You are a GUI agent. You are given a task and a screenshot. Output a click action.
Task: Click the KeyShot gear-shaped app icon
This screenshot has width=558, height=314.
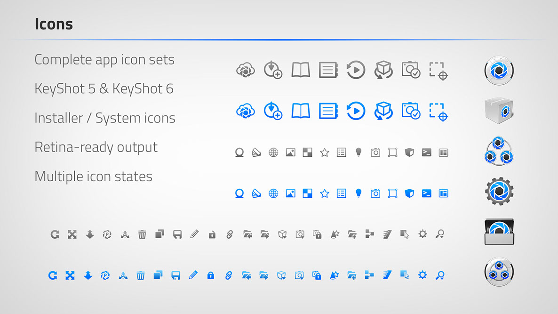[499, 191]
